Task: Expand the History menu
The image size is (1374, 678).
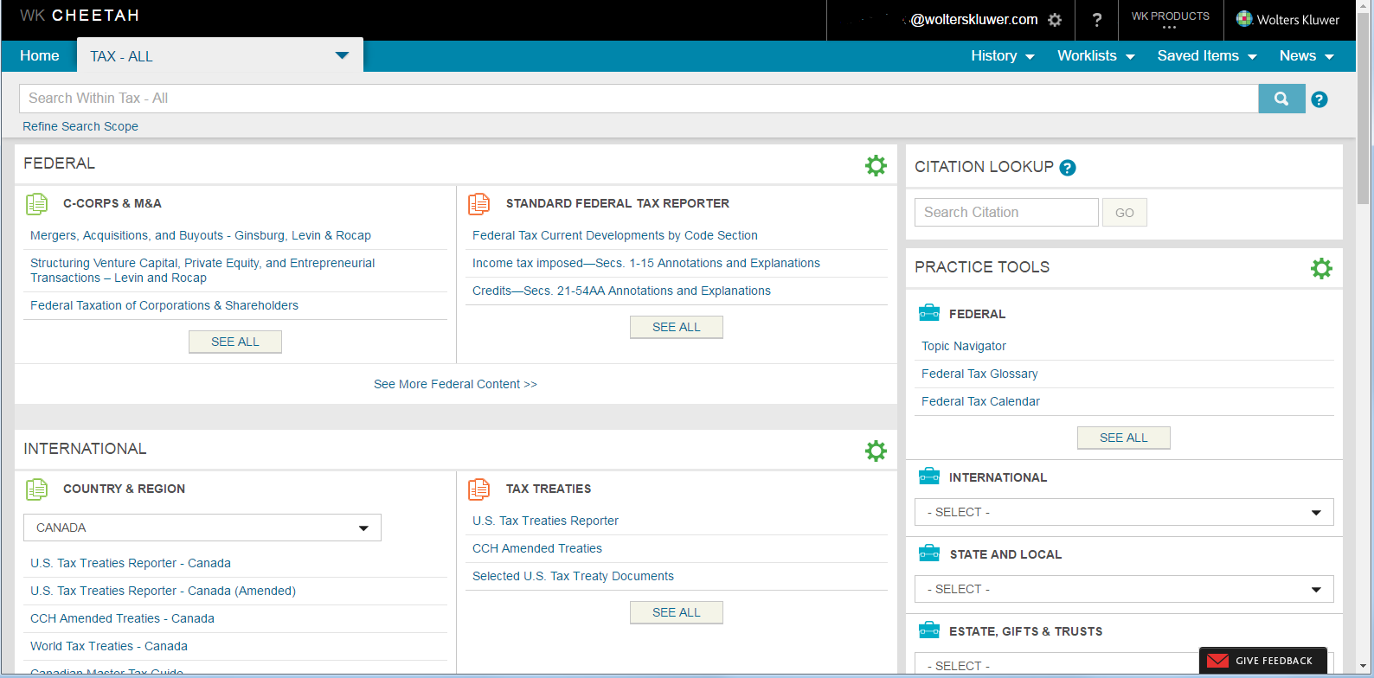Action: pos(1003,56)
